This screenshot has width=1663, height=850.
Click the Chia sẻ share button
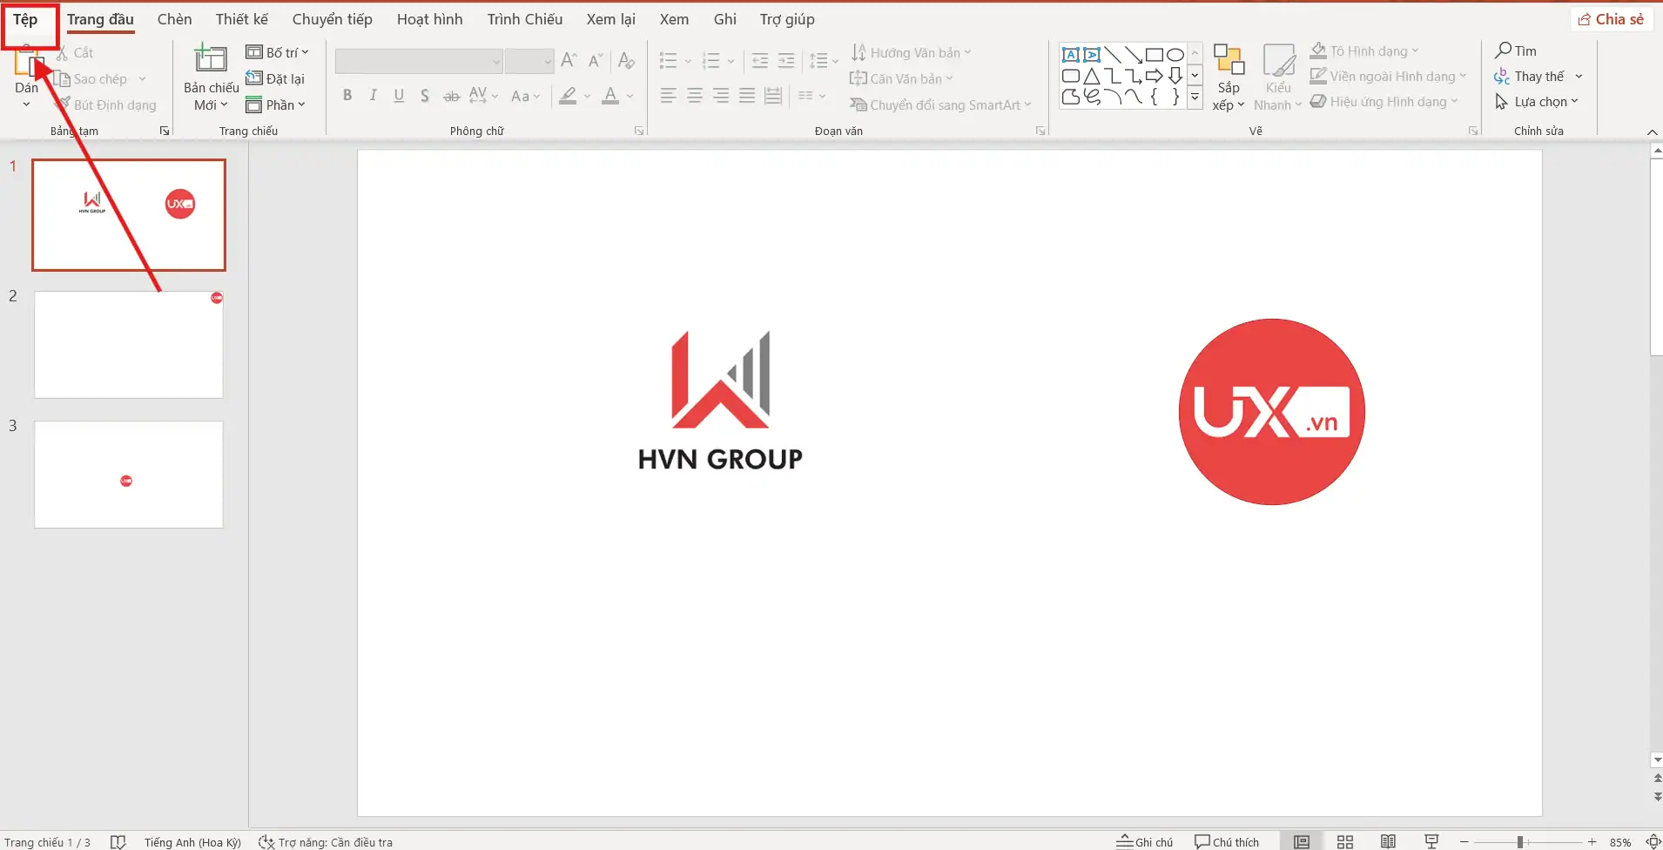click(x=1611, y=19)
